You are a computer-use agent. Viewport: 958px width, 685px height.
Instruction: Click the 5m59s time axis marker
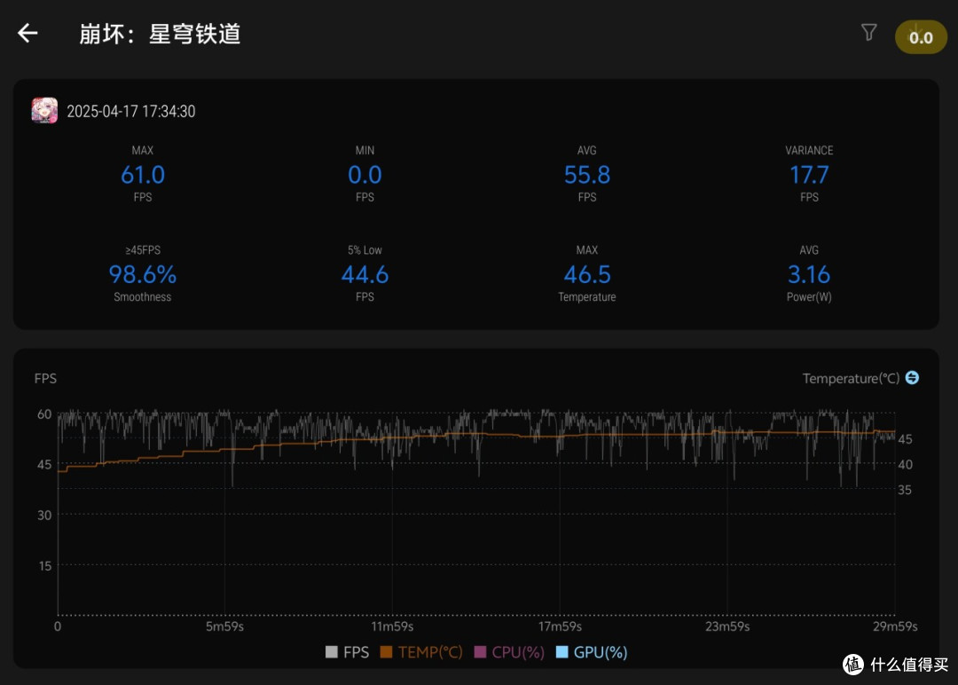pyautogui.click(x=224, y=626)
